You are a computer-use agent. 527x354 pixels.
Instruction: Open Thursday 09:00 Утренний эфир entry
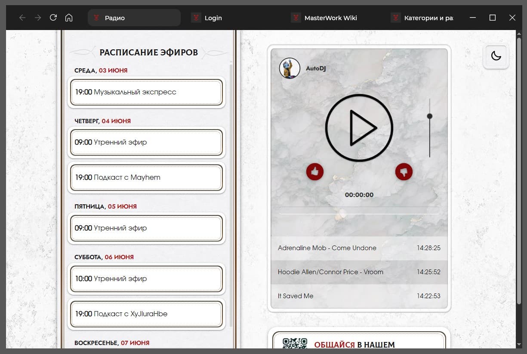pos(146,142)
